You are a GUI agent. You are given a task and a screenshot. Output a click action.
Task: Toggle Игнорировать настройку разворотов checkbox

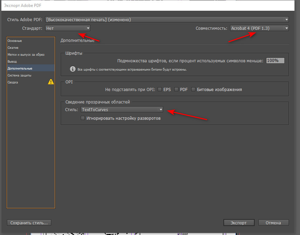(83, 118)
